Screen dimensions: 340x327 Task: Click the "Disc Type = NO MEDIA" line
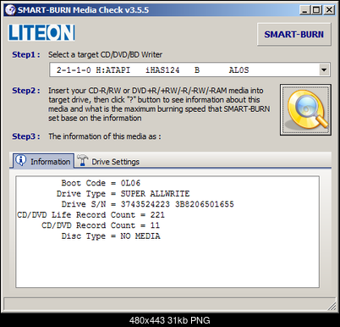pos(111,236)
